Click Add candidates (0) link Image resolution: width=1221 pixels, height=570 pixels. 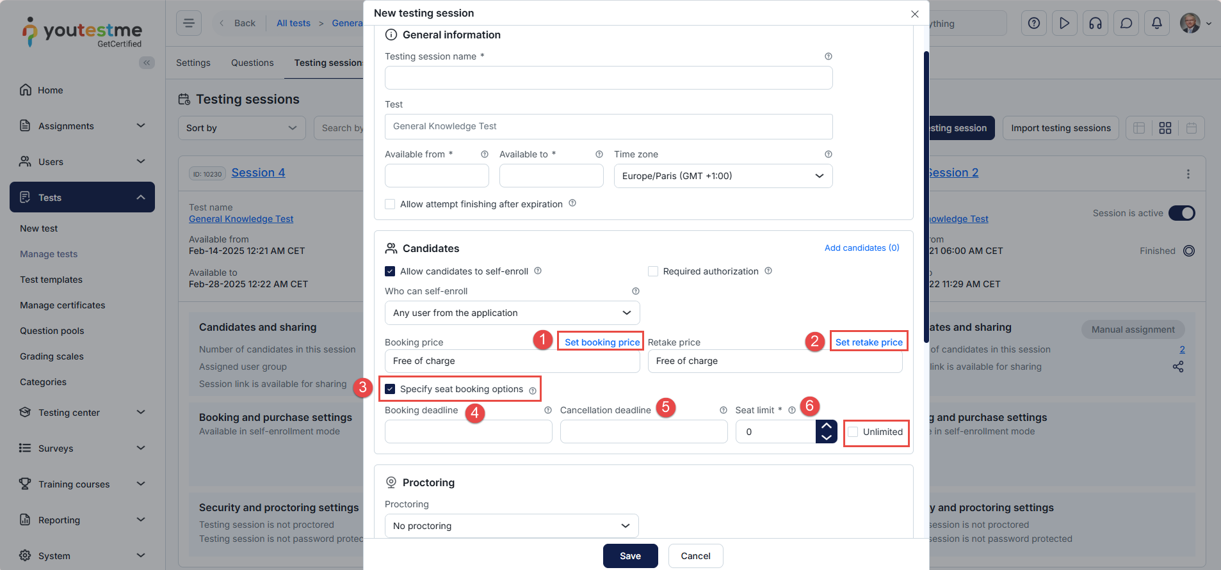click(862, 248)
